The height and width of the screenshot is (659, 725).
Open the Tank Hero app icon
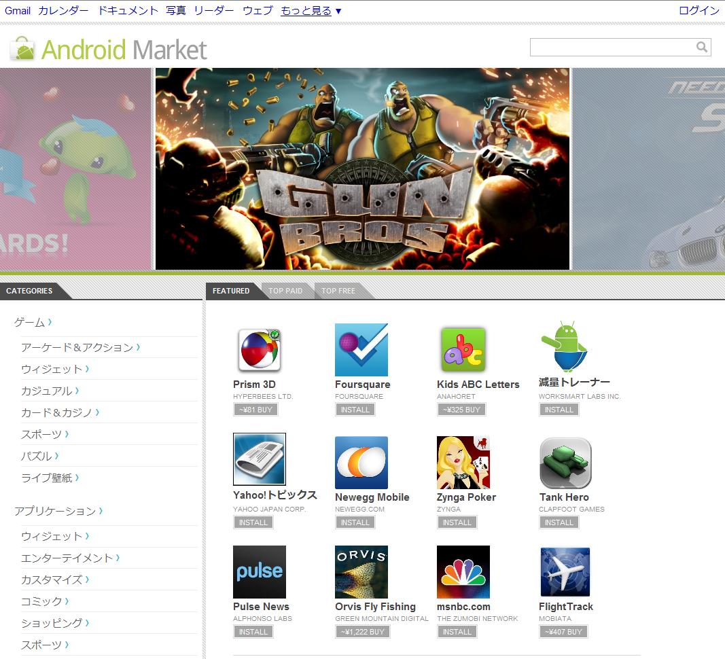pyautogui.click(x=565, y=463)
